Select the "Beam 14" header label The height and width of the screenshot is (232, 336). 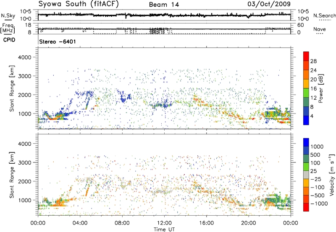coord(164,5)
